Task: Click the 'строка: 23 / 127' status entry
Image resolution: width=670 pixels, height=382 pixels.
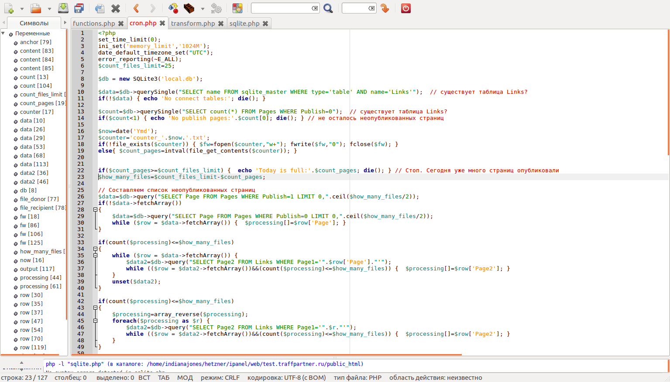Action: pos(24,378)
